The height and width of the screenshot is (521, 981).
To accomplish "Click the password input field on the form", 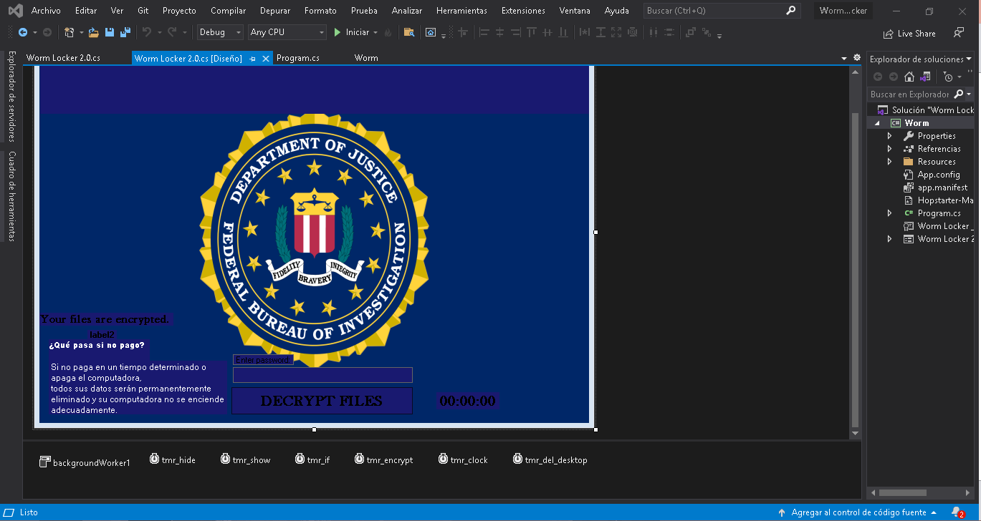I will (x=322, y=374).
